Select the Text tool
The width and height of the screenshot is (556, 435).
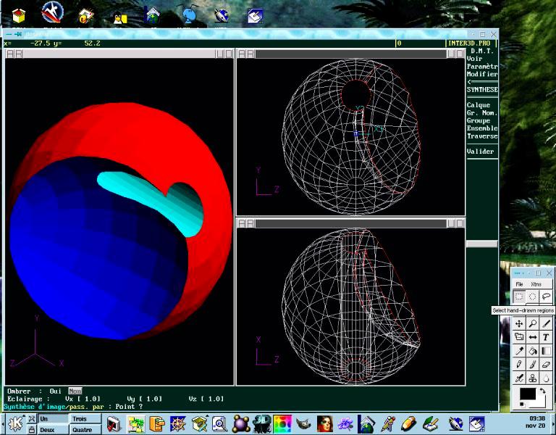pyautogui.click(x=546, y=337)
